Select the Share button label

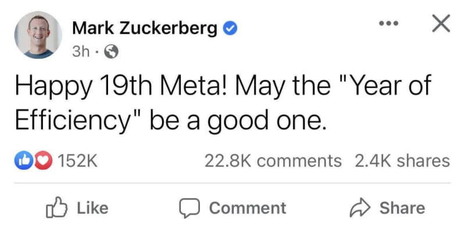click(402, 208)
